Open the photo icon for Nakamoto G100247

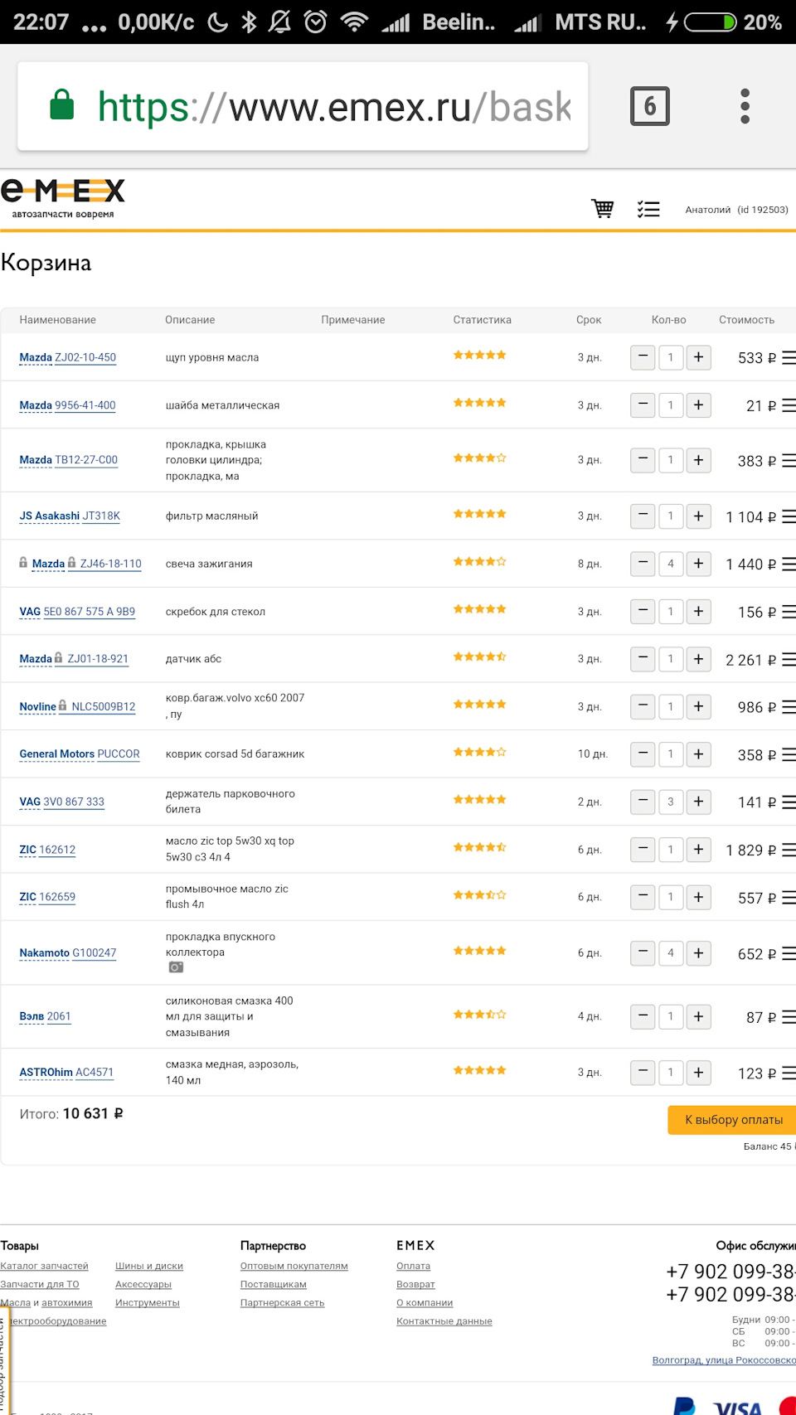click(x=176, y=967)
